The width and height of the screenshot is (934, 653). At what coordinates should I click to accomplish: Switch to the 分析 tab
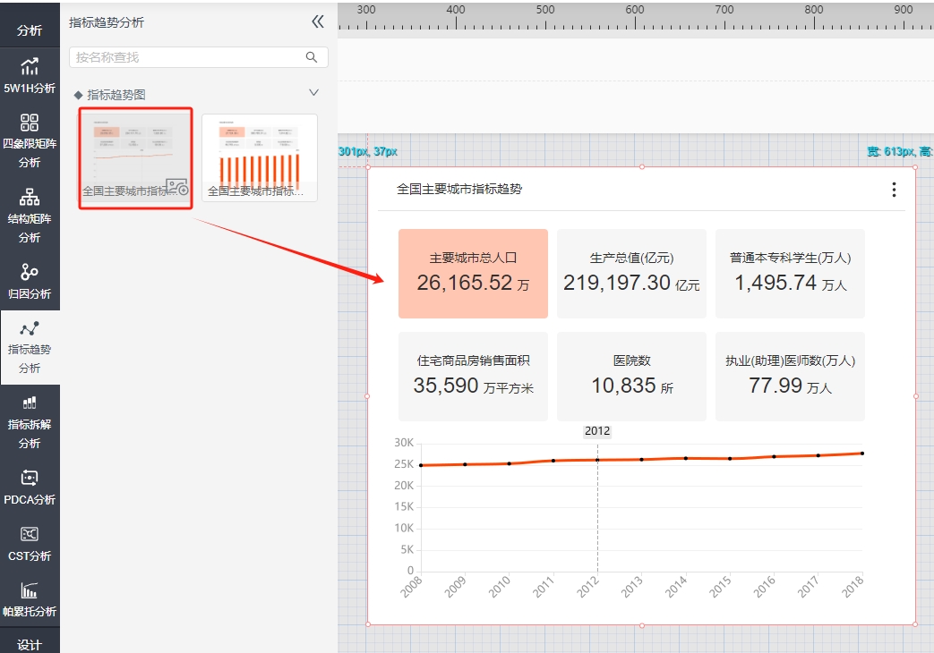(x=30, y=30)
